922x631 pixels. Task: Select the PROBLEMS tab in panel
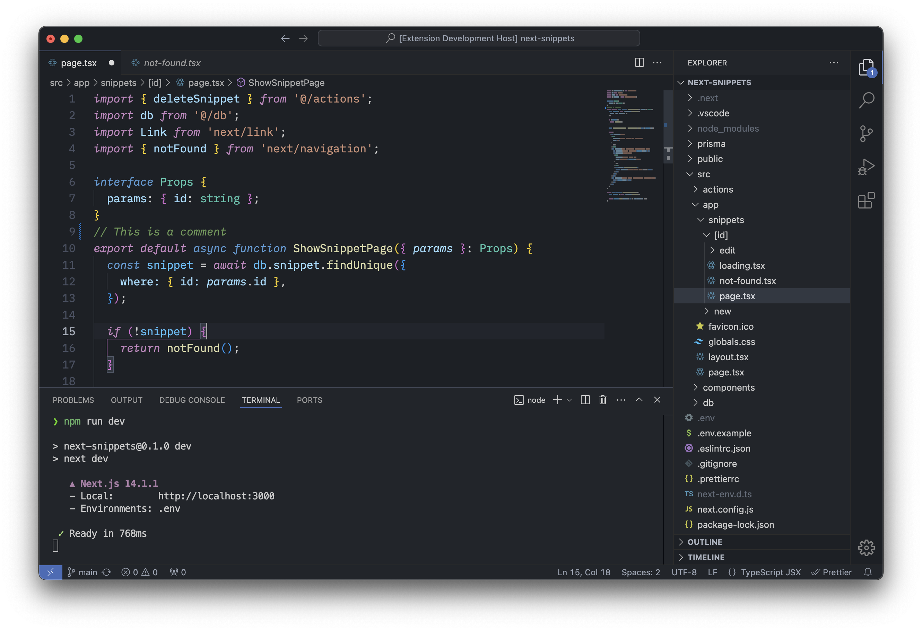73,400
